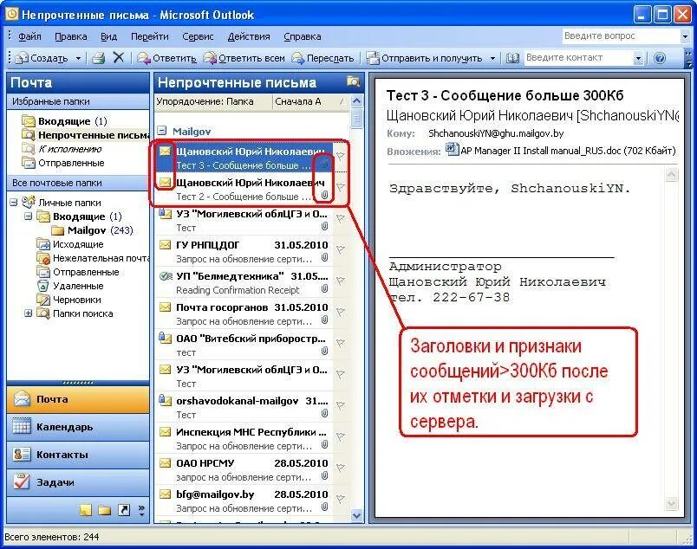Open the Сервис menu

pos(198,36)
